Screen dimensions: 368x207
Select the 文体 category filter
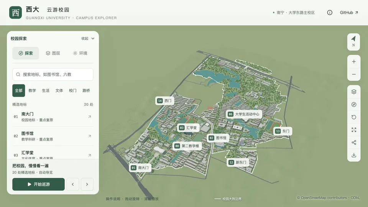[59, 90]
